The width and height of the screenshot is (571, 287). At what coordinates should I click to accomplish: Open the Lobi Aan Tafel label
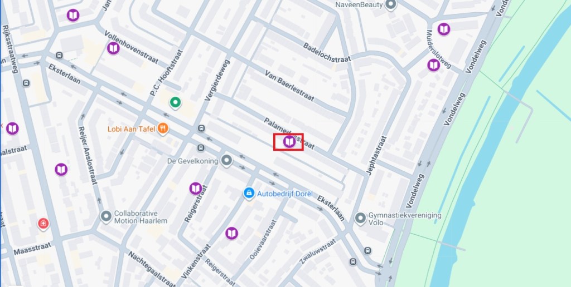pyautogui.click(x=132, y=129)
